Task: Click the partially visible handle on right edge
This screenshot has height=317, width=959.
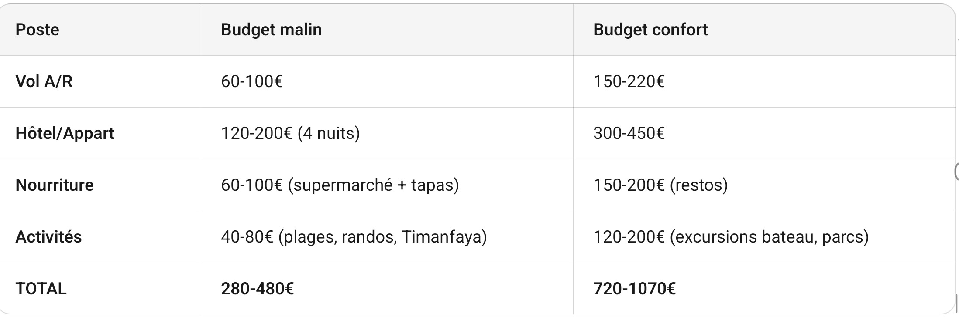Action: [x=957, y=172]
